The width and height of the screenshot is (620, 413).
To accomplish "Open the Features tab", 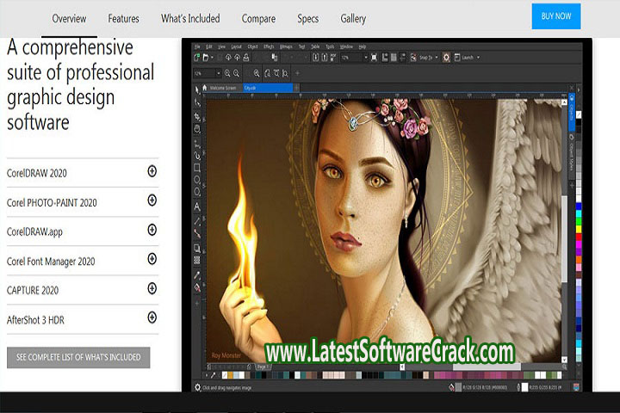I will pos(123,19).
